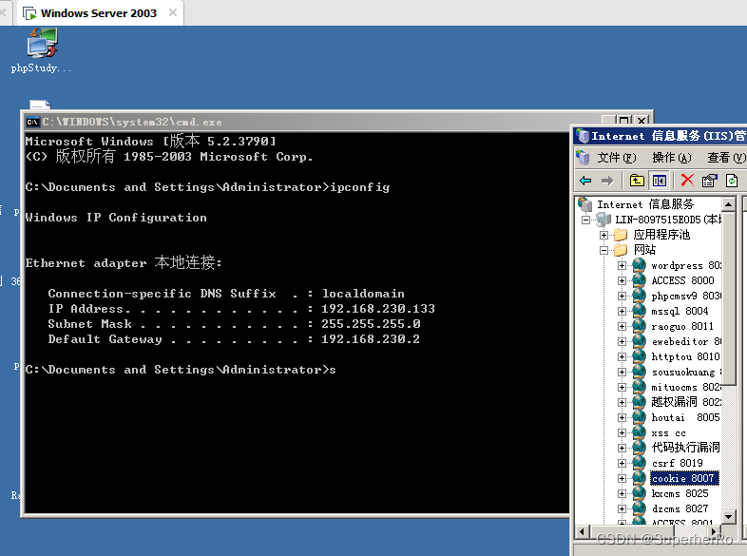
Task: Select the kxcms 8025 site
Action: 680,494
